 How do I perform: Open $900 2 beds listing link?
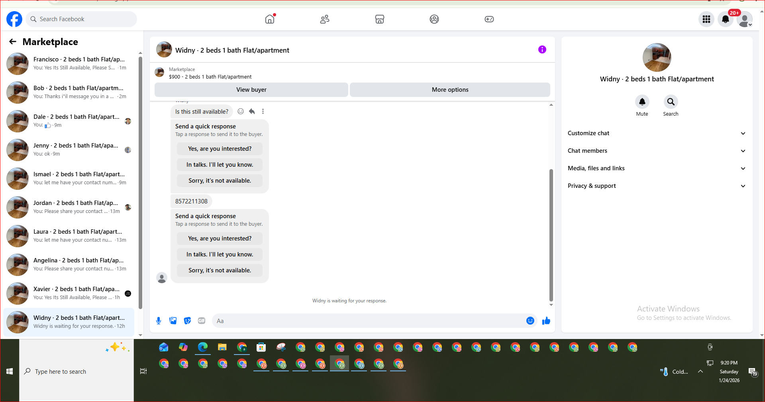point(210,77)
